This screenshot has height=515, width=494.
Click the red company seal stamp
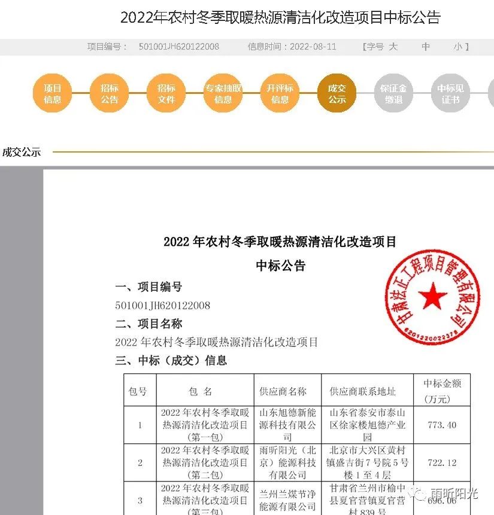click(x=429, y=295)
